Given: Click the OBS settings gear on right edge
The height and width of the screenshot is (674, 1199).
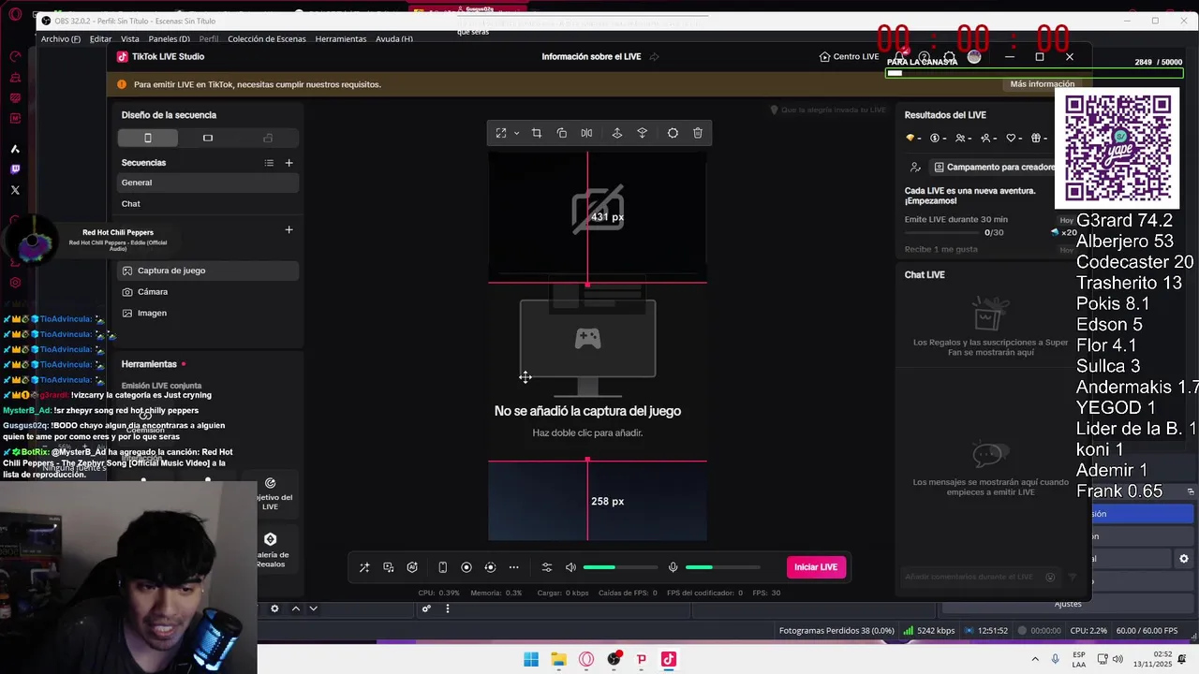Looking at the screenshot, I should pyautogui.click(x=1184, y=559).
